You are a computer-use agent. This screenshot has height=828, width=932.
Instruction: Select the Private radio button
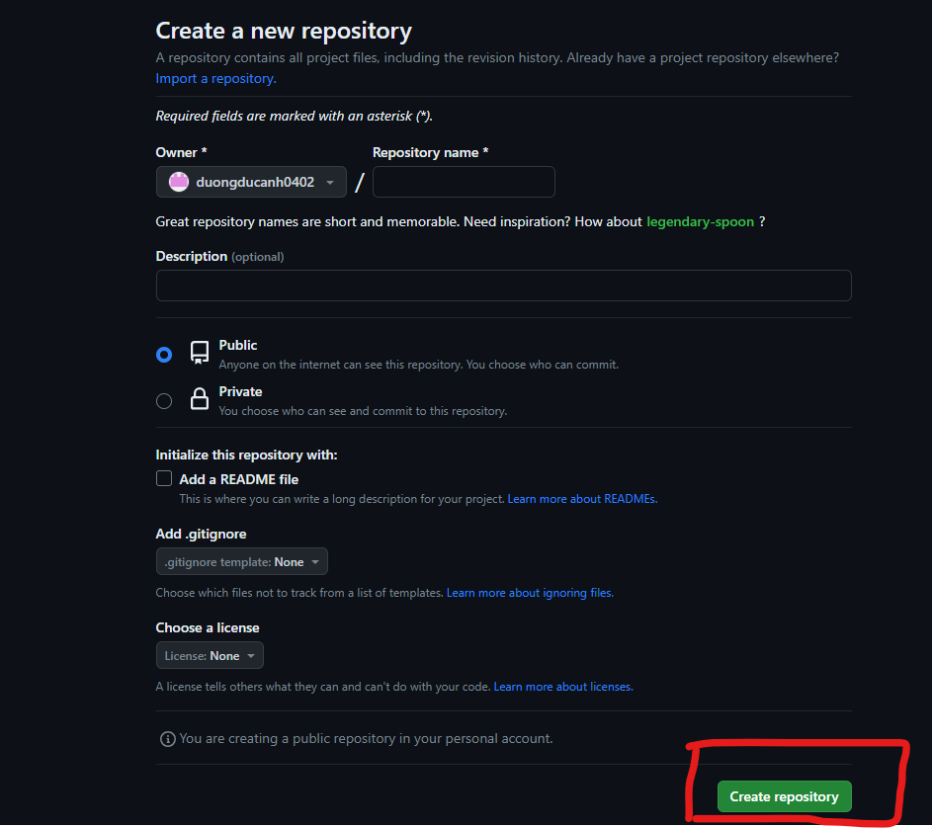164,400
